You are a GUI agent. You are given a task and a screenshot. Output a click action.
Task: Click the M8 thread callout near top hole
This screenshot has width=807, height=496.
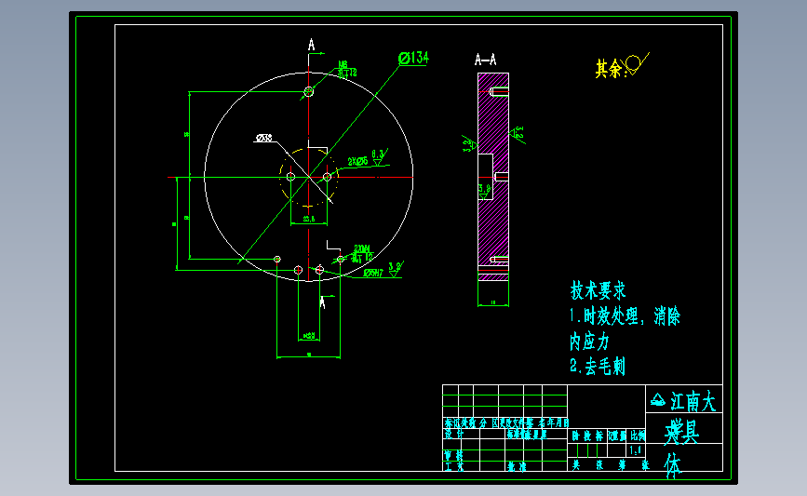coord(347,69)
